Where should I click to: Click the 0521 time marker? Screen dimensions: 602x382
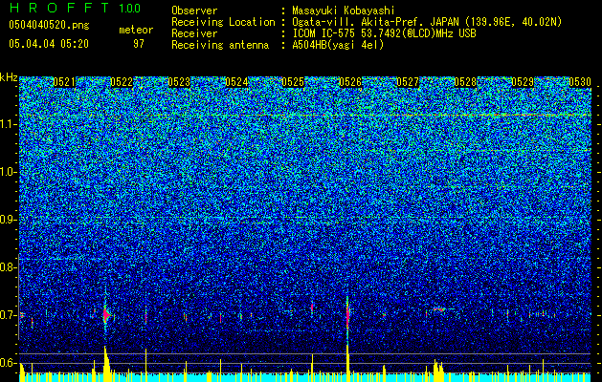(64, 82)
